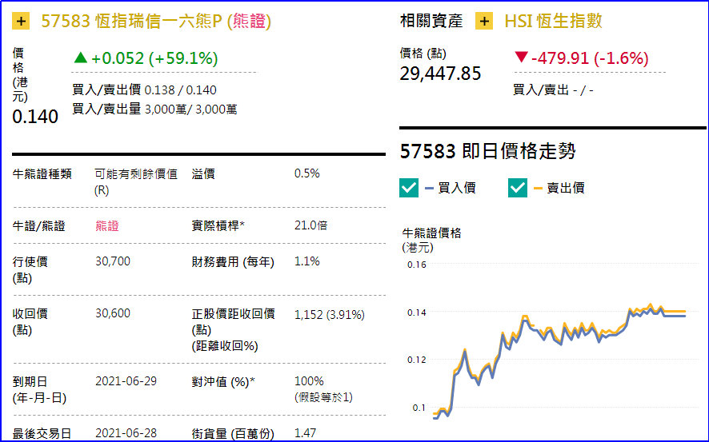The image size is (709, 442).
Task: Select the delta value 100%
Action: click(309, 381)
